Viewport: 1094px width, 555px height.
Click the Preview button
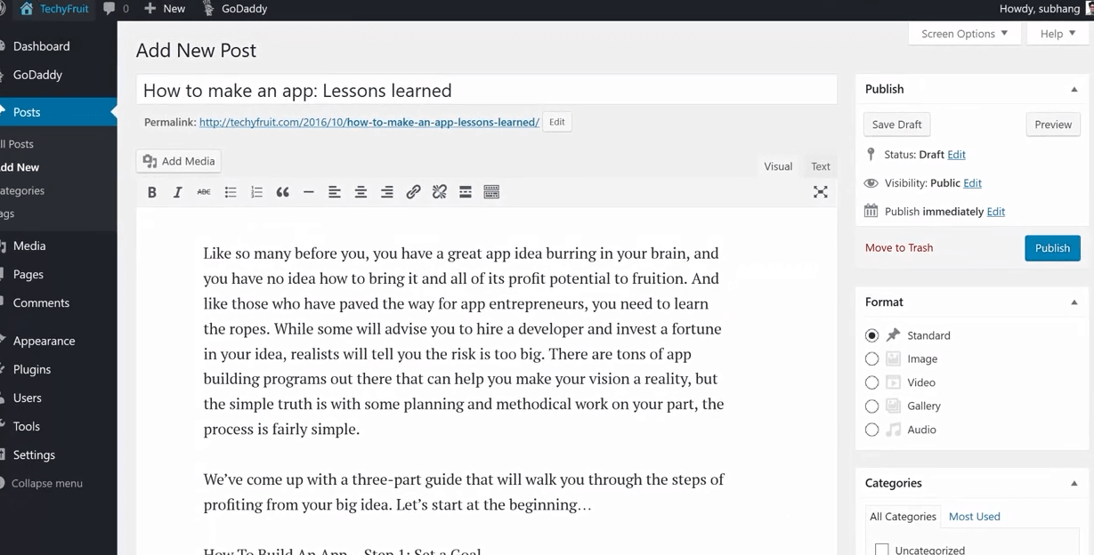[x=1053, y=125]
